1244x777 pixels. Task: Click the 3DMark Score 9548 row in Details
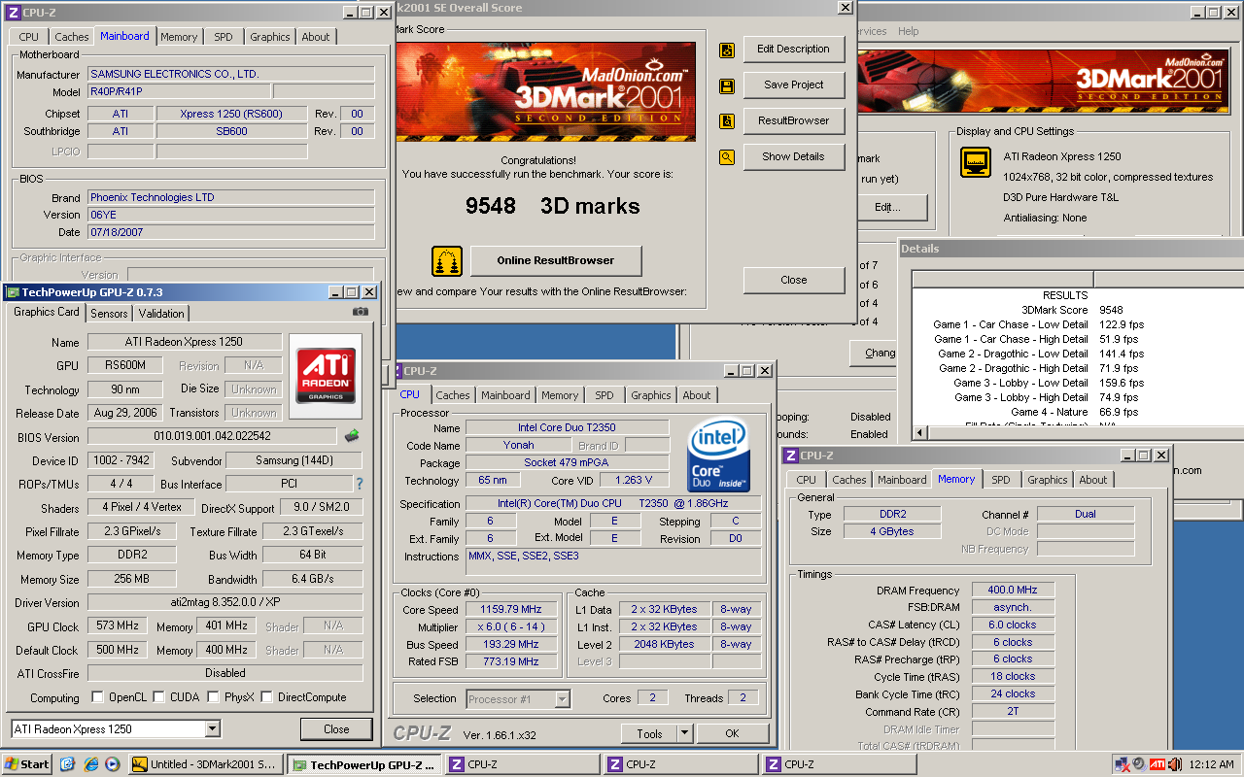point(1079,310)
